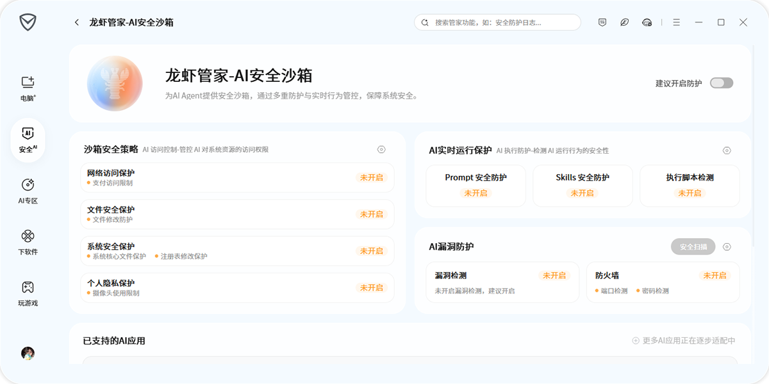The height and width of the screenshot is (384, 769).
Task: Click the user avatar at sidebar bottom
Action: (x=27, y=353)
